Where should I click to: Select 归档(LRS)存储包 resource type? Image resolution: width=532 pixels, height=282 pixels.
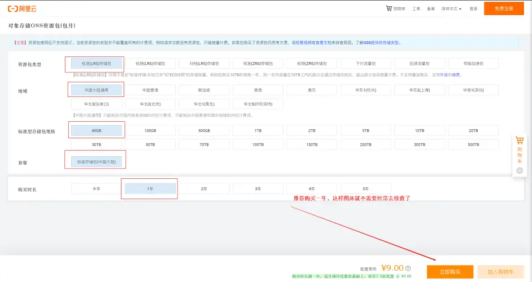(x=204, y=63)
